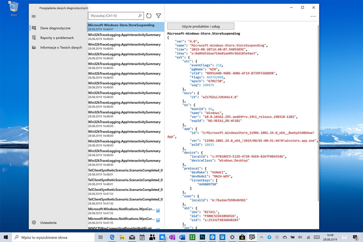363x242 pixels.
Task: Click the Użycie produktów i usług button
Action: click(201, 26)
